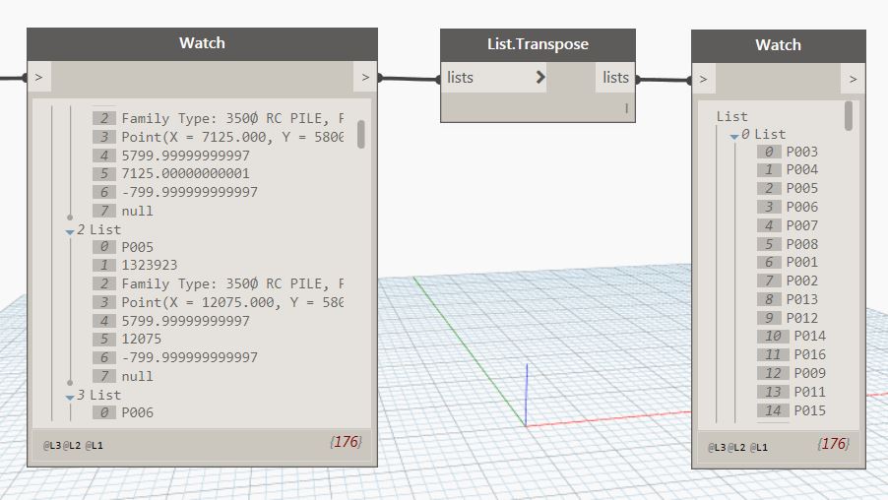Click root 'List' label in right Watch
The width and height of the screenshot is (888, 500).
[732, 117]
